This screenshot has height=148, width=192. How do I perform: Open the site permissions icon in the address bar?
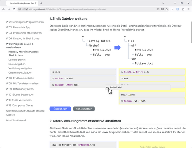(x=24, y=9)
